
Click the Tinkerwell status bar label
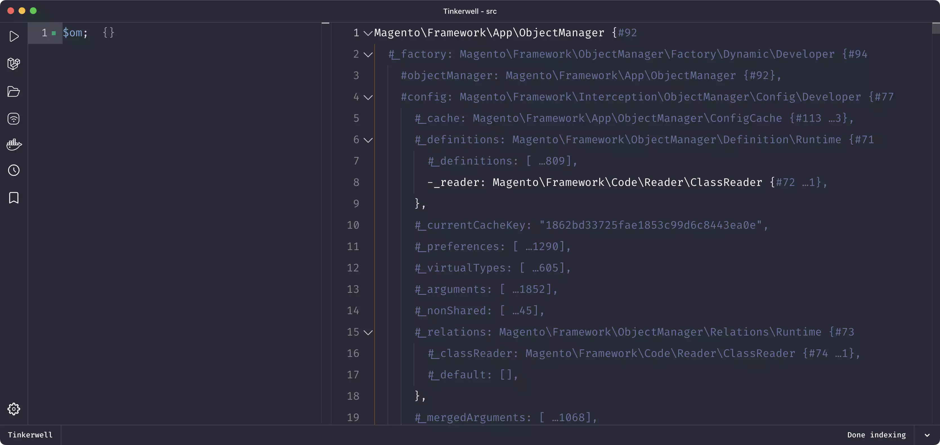click(x=30, y=435)
